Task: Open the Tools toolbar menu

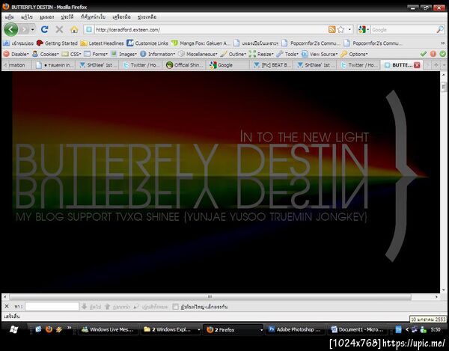Action: (x=287, y=54)
